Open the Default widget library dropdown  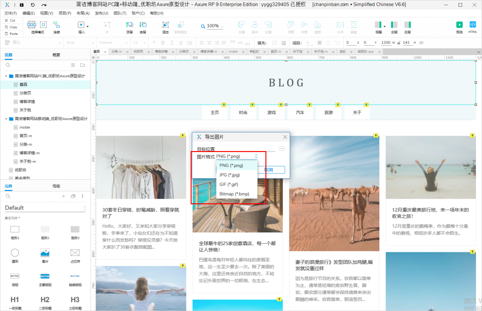[45, 208]
